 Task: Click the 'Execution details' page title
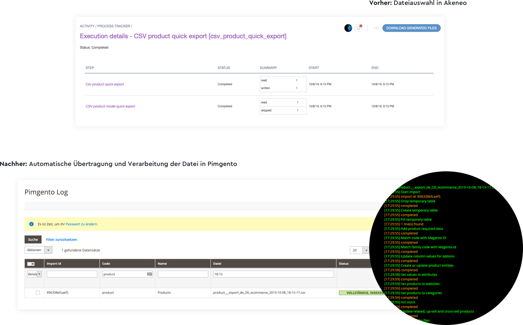click(x=183, y=36)
